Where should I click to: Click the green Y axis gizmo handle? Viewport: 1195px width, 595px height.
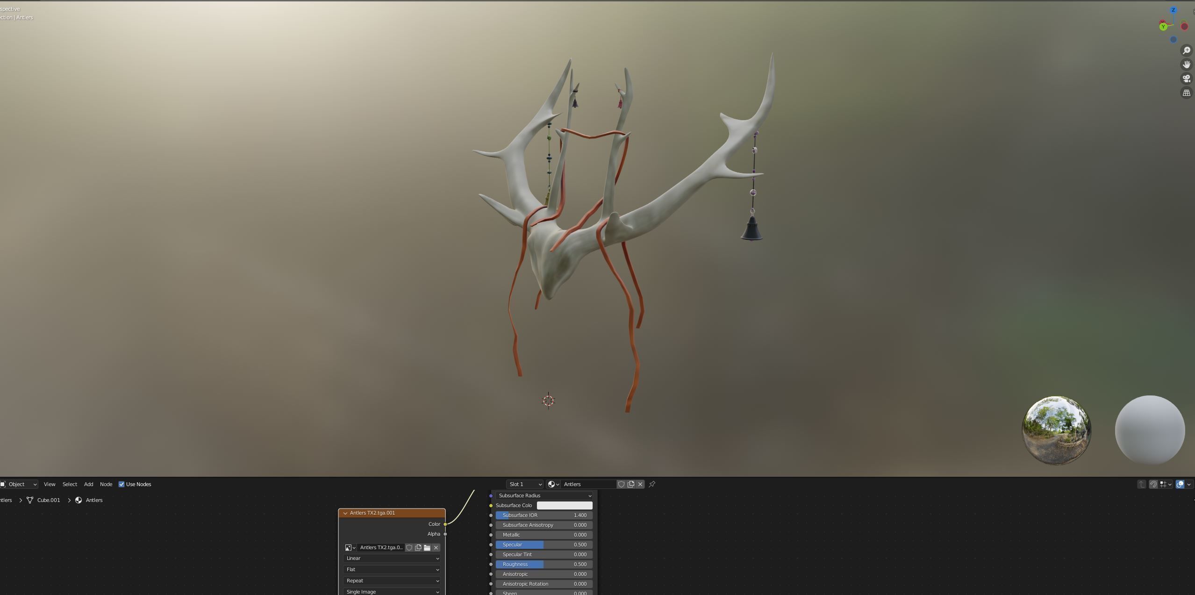(x=1163, y=27)
